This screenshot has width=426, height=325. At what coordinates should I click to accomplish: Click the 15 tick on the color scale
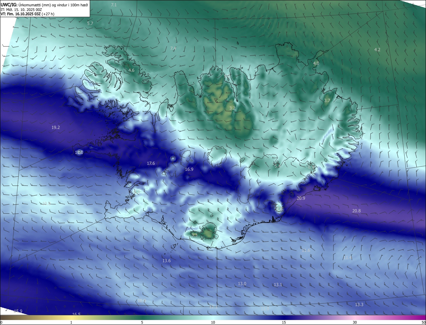click(284, 322)
